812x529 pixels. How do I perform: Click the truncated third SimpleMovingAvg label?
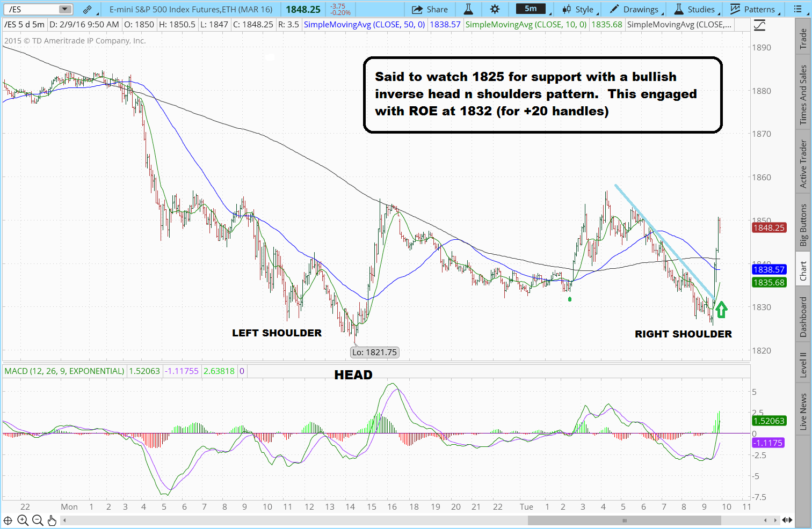[679, 25]
